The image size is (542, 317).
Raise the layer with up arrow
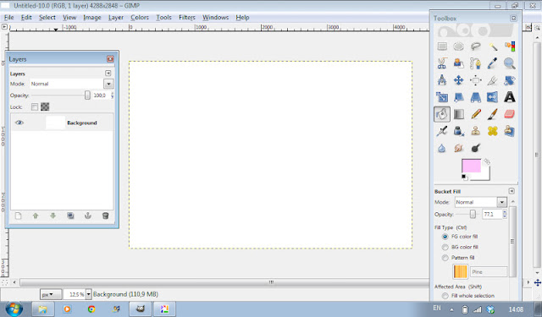point(36,216)
